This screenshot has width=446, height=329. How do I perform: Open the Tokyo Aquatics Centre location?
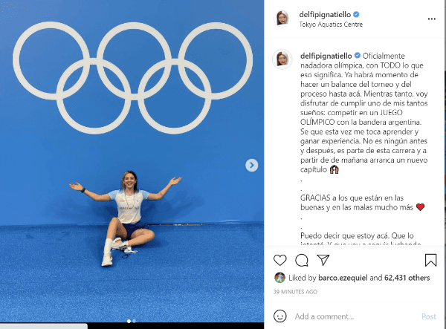(331, 25)
